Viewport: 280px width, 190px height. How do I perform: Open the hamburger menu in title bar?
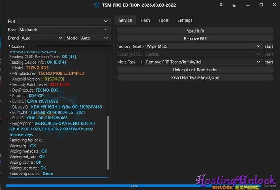tap(221, 5)
